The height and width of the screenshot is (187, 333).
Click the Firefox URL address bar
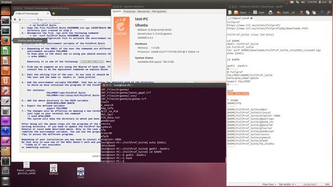click(x=63, y=20)
